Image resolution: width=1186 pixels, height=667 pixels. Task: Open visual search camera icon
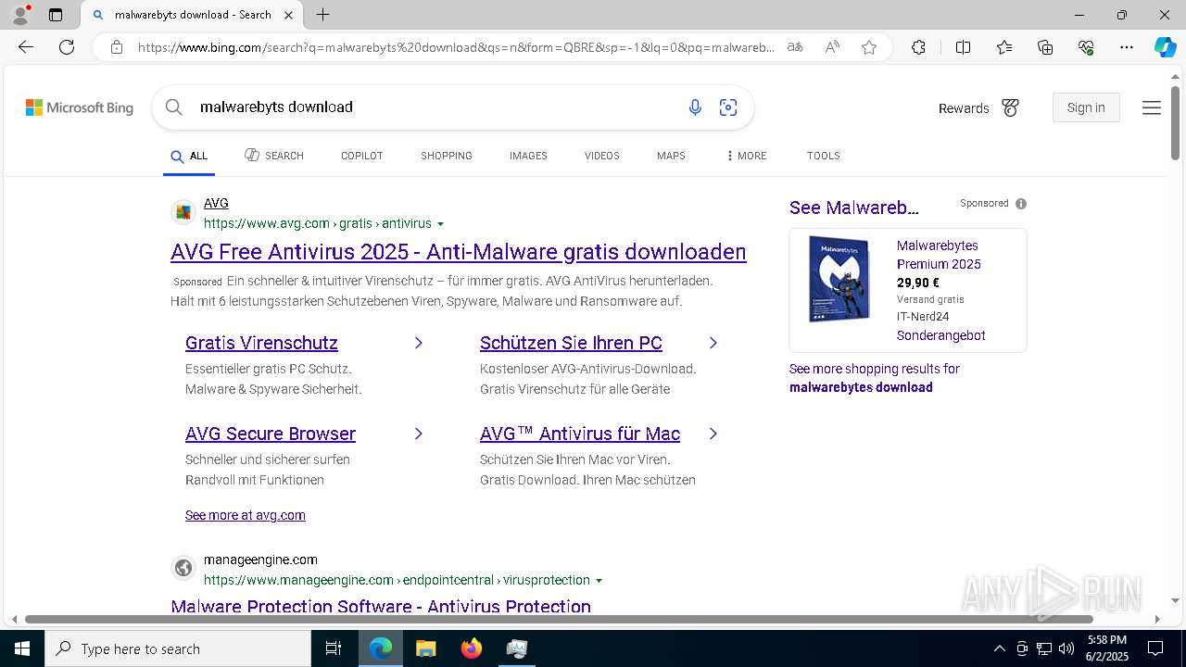click(728, 107)
